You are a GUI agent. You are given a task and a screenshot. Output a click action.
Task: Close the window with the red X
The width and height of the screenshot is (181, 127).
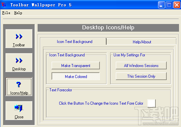click(x=177, y=5)
